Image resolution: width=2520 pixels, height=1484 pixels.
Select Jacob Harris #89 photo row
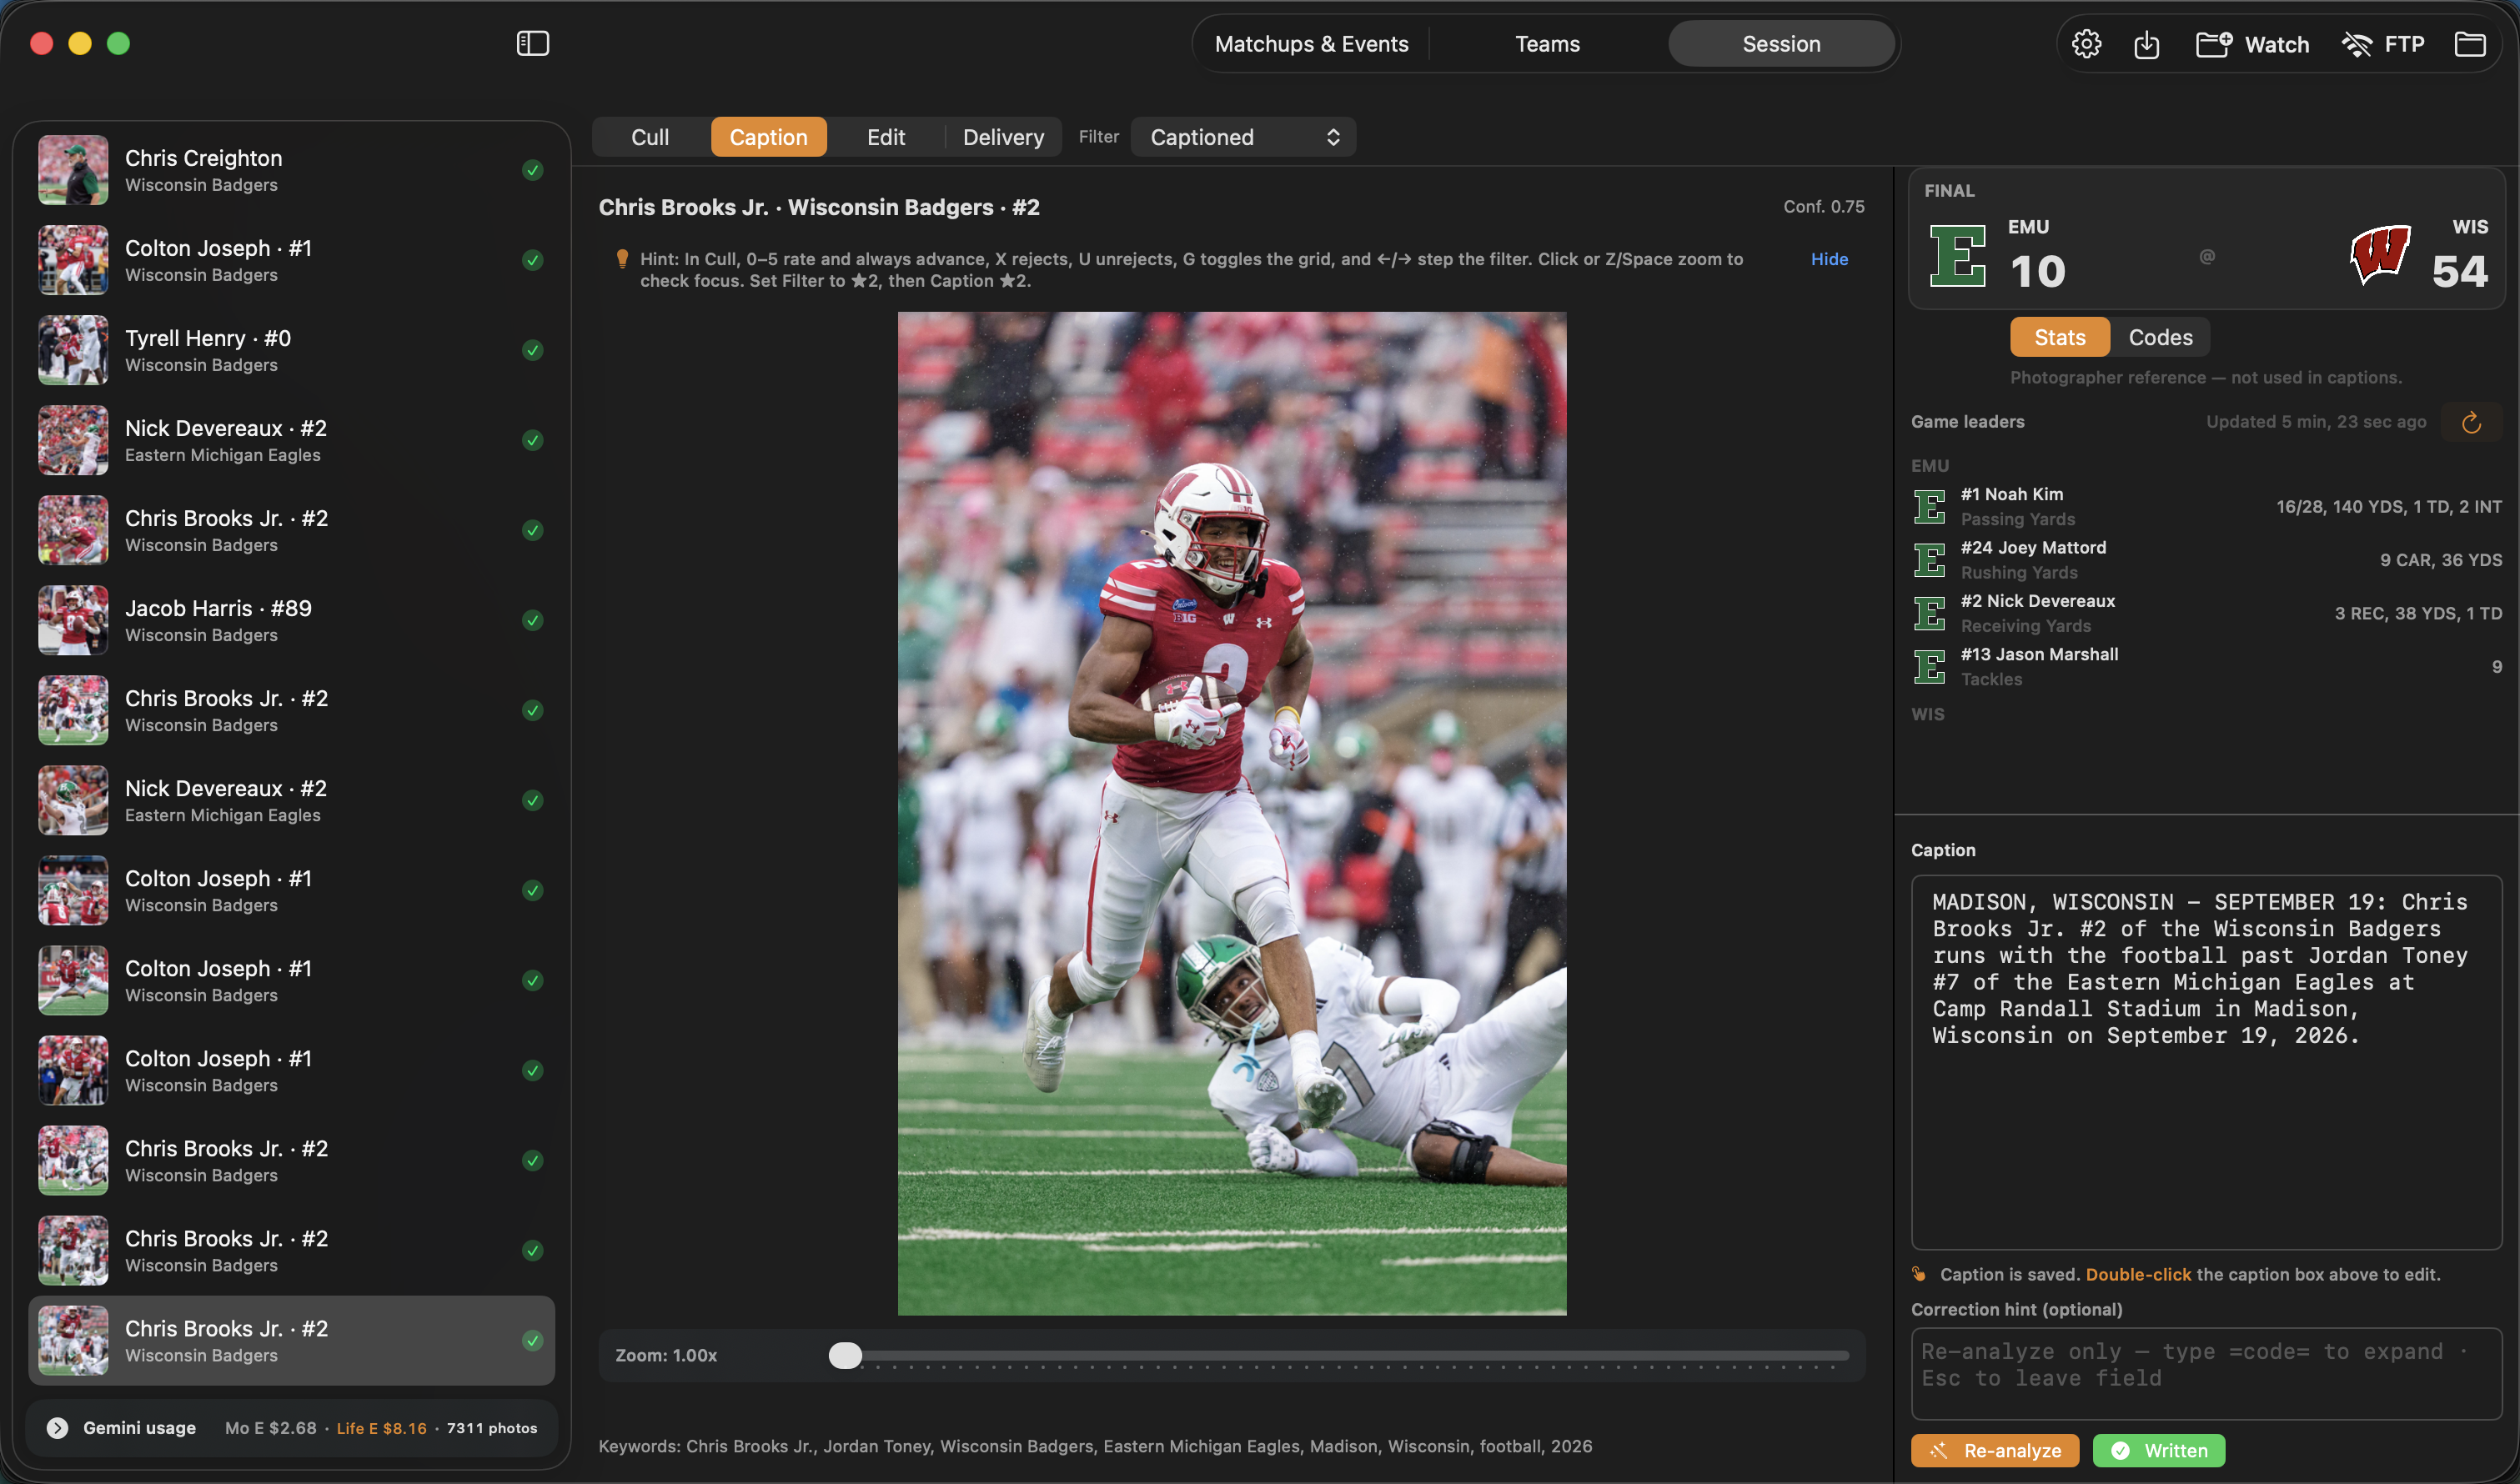pos(291,620)
